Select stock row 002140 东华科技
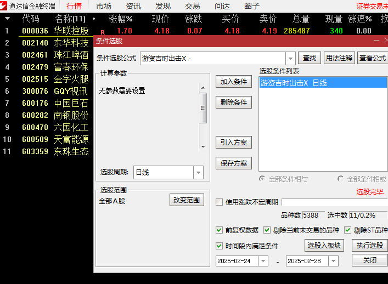Viewport: 388px width, 284px height. [47, 43]
